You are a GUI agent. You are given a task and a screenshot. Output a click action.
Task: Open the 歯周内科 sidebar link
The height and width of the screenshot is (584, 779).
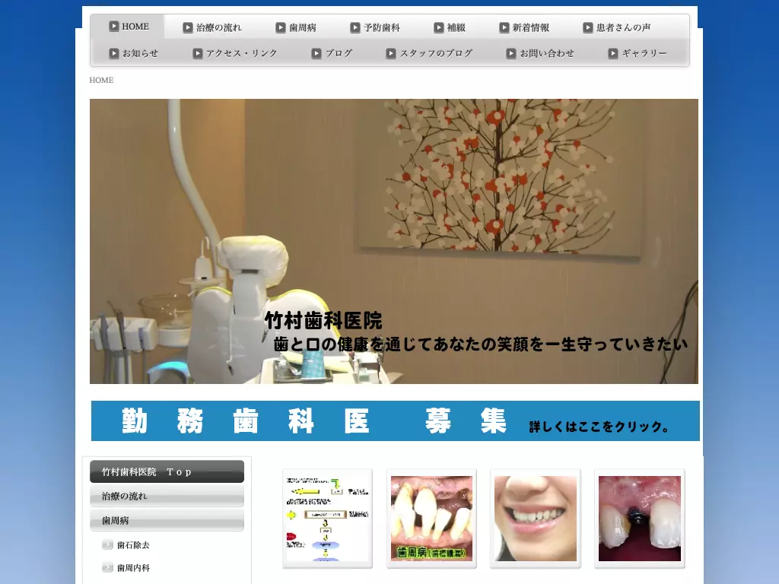133,567
